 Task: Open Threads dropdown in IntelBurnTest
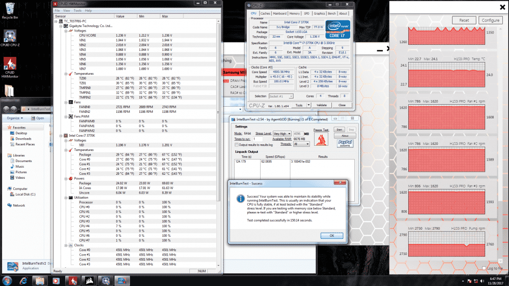[x=301, y=144]
